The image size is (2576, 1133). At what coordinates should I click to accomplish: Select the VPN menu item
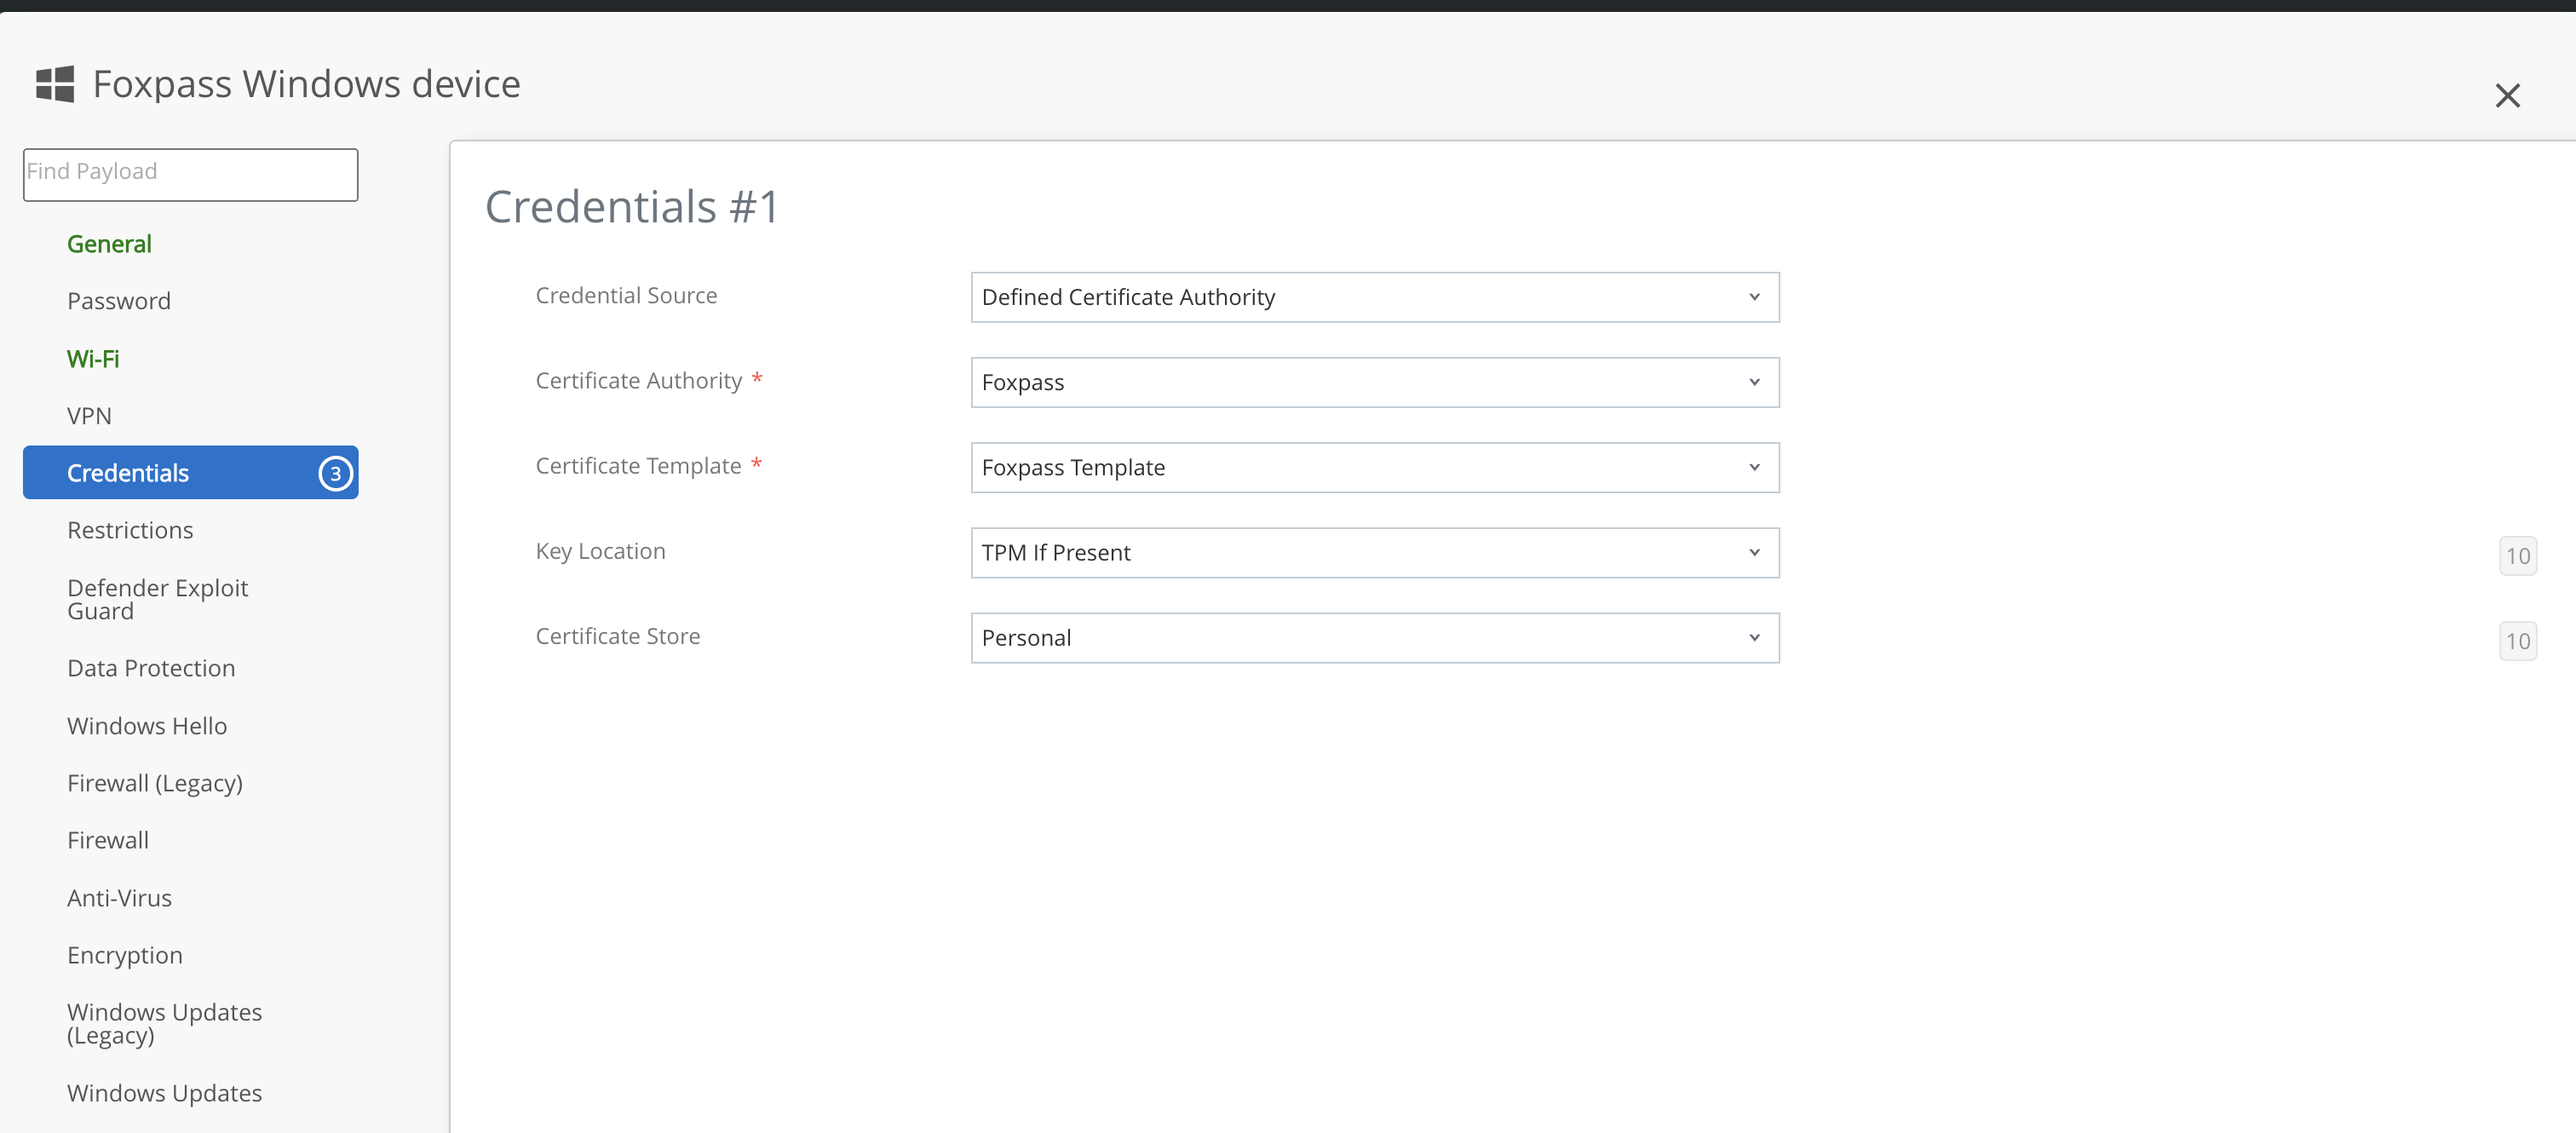89,414
